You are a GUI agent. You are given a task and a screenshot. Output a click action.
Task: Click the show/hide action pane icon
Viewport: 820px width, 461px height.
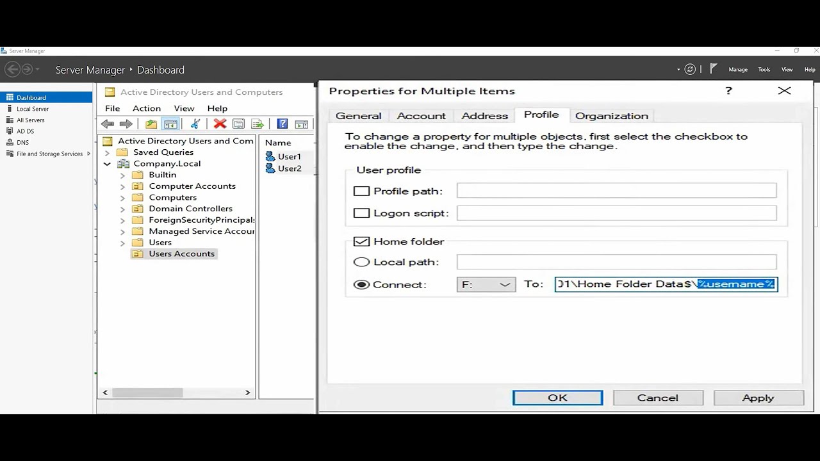[302, 124]
